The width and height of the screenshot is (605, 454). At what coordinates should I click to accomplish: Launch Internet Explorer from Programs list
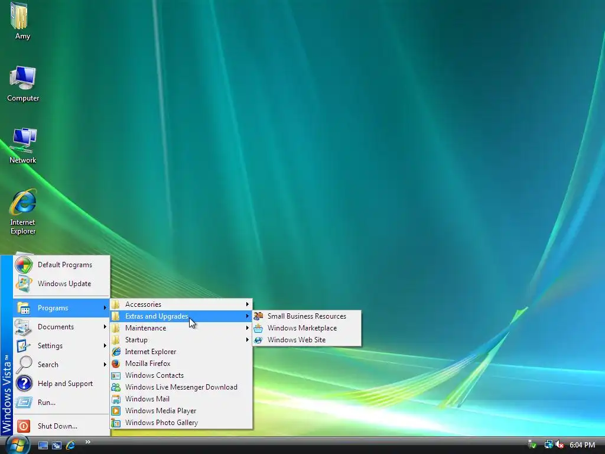pos(181,352)
